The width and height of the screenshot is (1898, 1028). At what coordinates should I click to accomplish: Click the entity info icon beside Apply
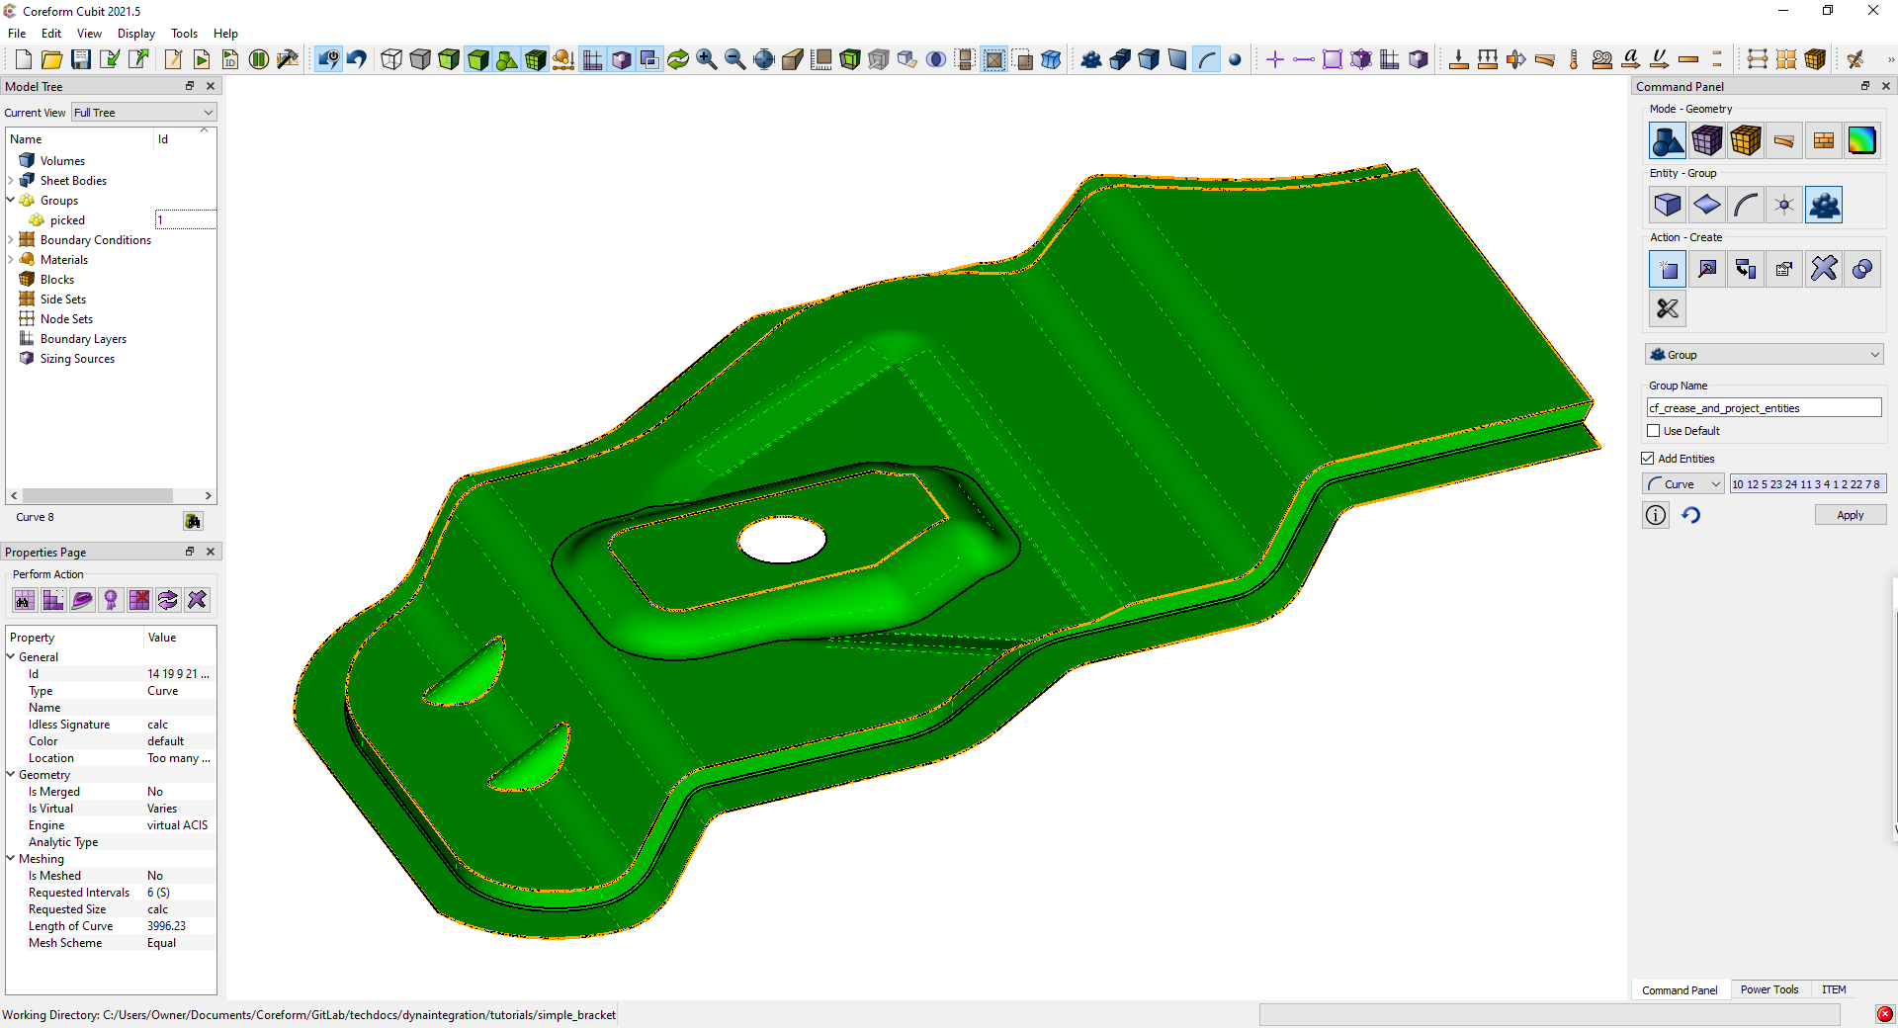[1656, 515]
